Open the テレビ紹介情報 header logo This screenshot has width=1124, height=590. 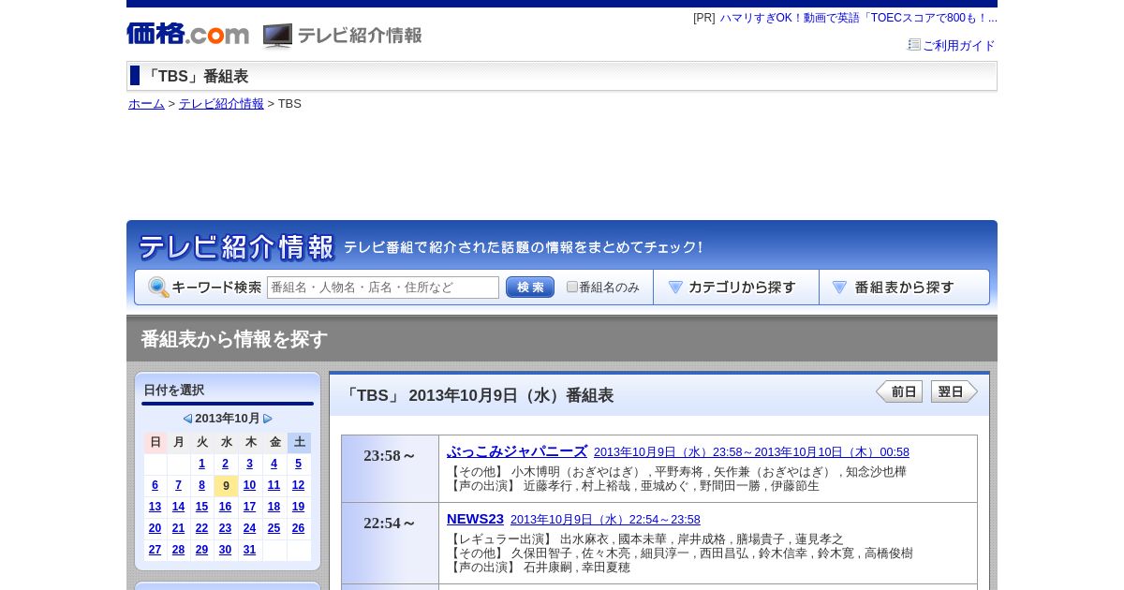coord(343,36)
